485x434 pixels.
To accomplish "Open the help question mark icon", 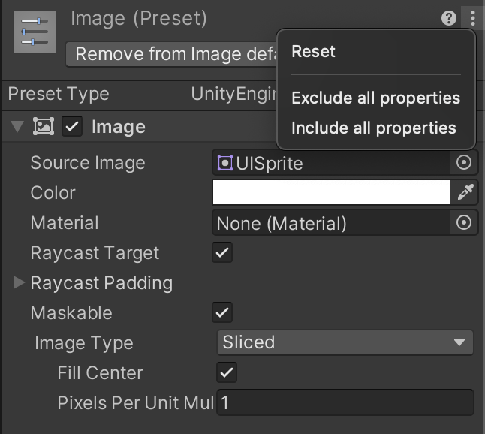I will tap(448, 18).
